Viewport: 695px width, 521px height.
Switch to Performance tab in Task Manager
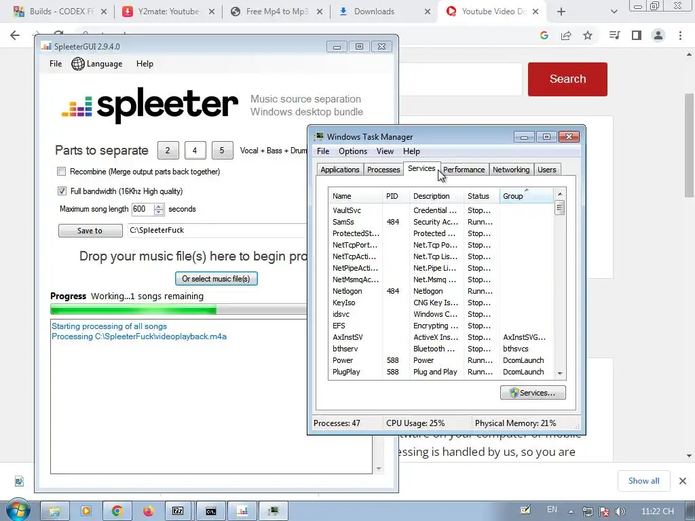click(x=464, y=170)
